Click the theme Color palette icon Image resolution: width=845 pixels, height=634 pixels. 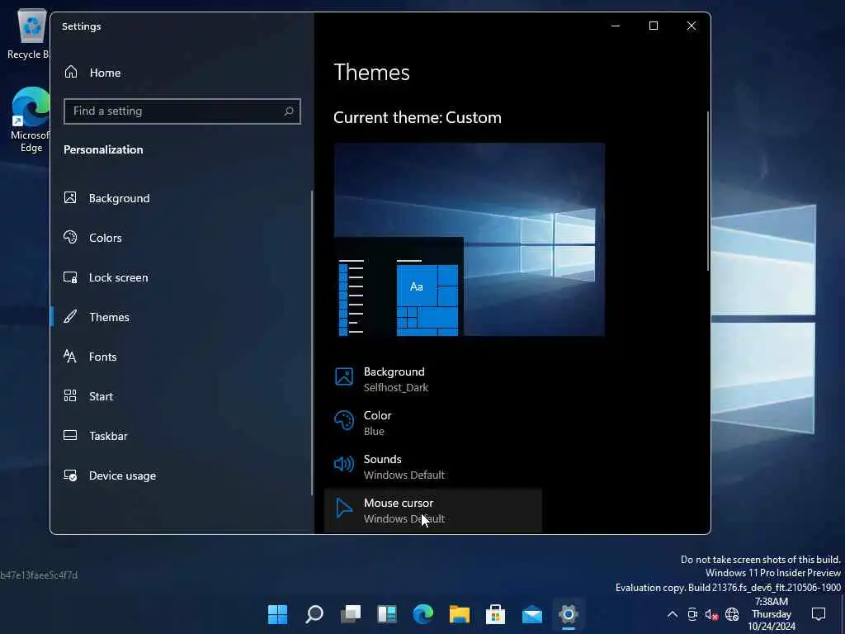coord(344,420)
